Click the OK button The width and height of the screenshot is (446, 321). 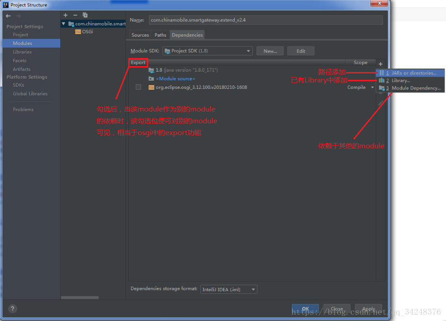pyautogui.click(x=305, y=309)
